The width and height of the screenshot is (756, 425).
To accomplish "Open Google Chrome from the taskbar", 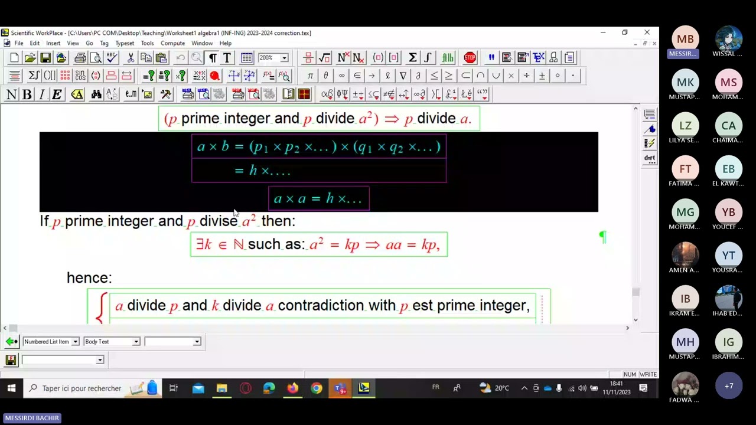I will (x=317, y=388).
